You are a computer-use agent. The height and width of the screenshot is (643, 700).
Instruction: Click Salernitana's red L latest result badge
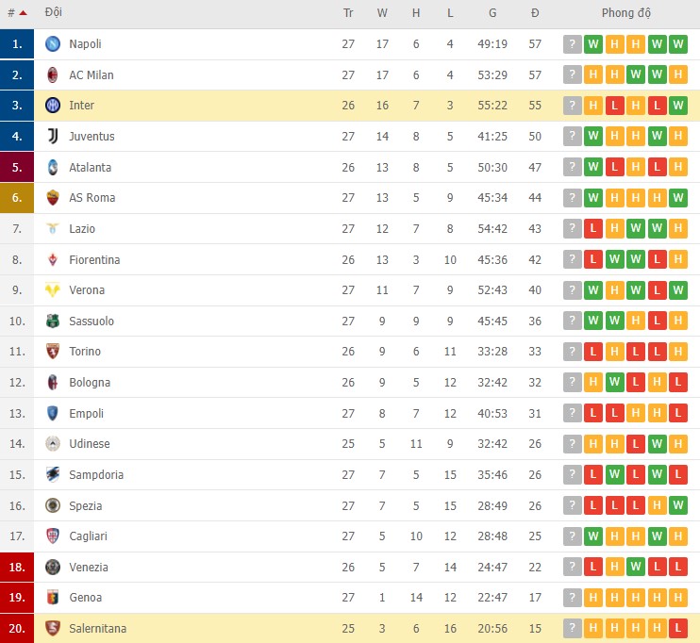[677, 629]
